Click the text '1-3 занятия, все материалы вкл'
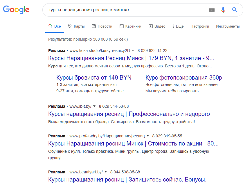This screenshot has width=252, height=185. [87, 85]
